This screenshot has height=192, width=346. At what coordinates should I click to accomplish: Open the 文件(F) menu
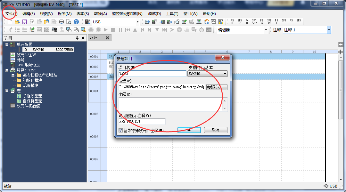11,14
